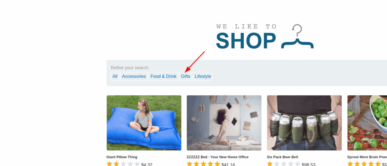Choose the Lifestyle category filter

(x=203, y=76)
